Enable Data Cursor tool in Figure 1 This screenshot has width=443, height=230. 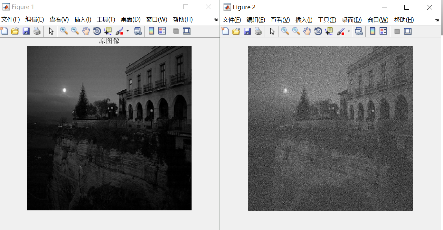click(x=108, y=31)
